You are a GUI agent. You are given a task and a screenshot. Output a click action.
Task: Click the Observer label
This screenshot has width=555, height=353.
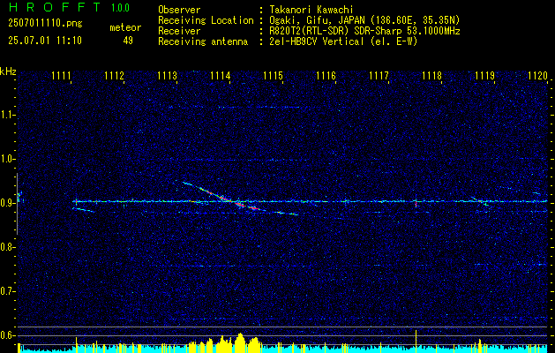pyautogui.click(x=179, y=10)
